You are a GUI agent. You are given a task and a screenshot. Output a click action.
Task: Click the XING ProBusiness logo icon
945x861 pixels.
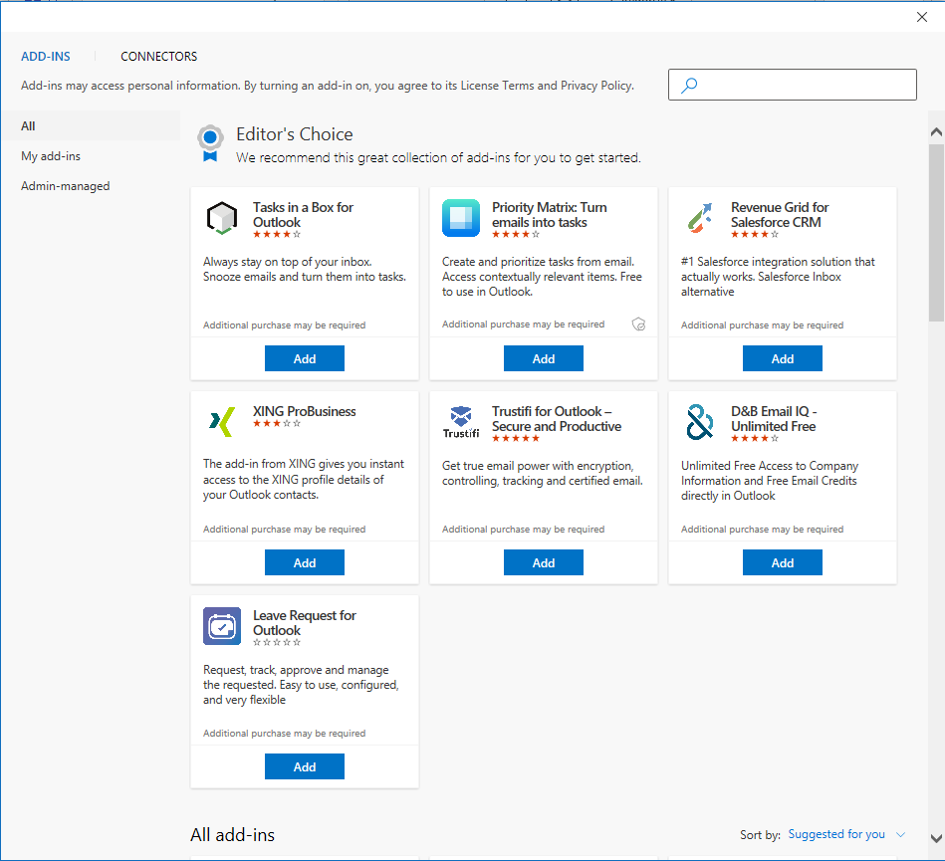222,422
